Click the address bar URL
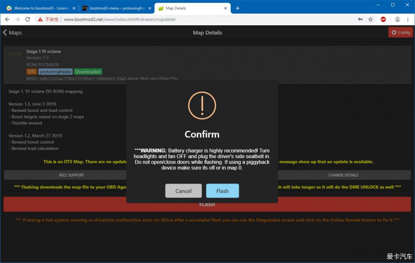The height and width of the screenshot is (263, 415). point(120,19)
